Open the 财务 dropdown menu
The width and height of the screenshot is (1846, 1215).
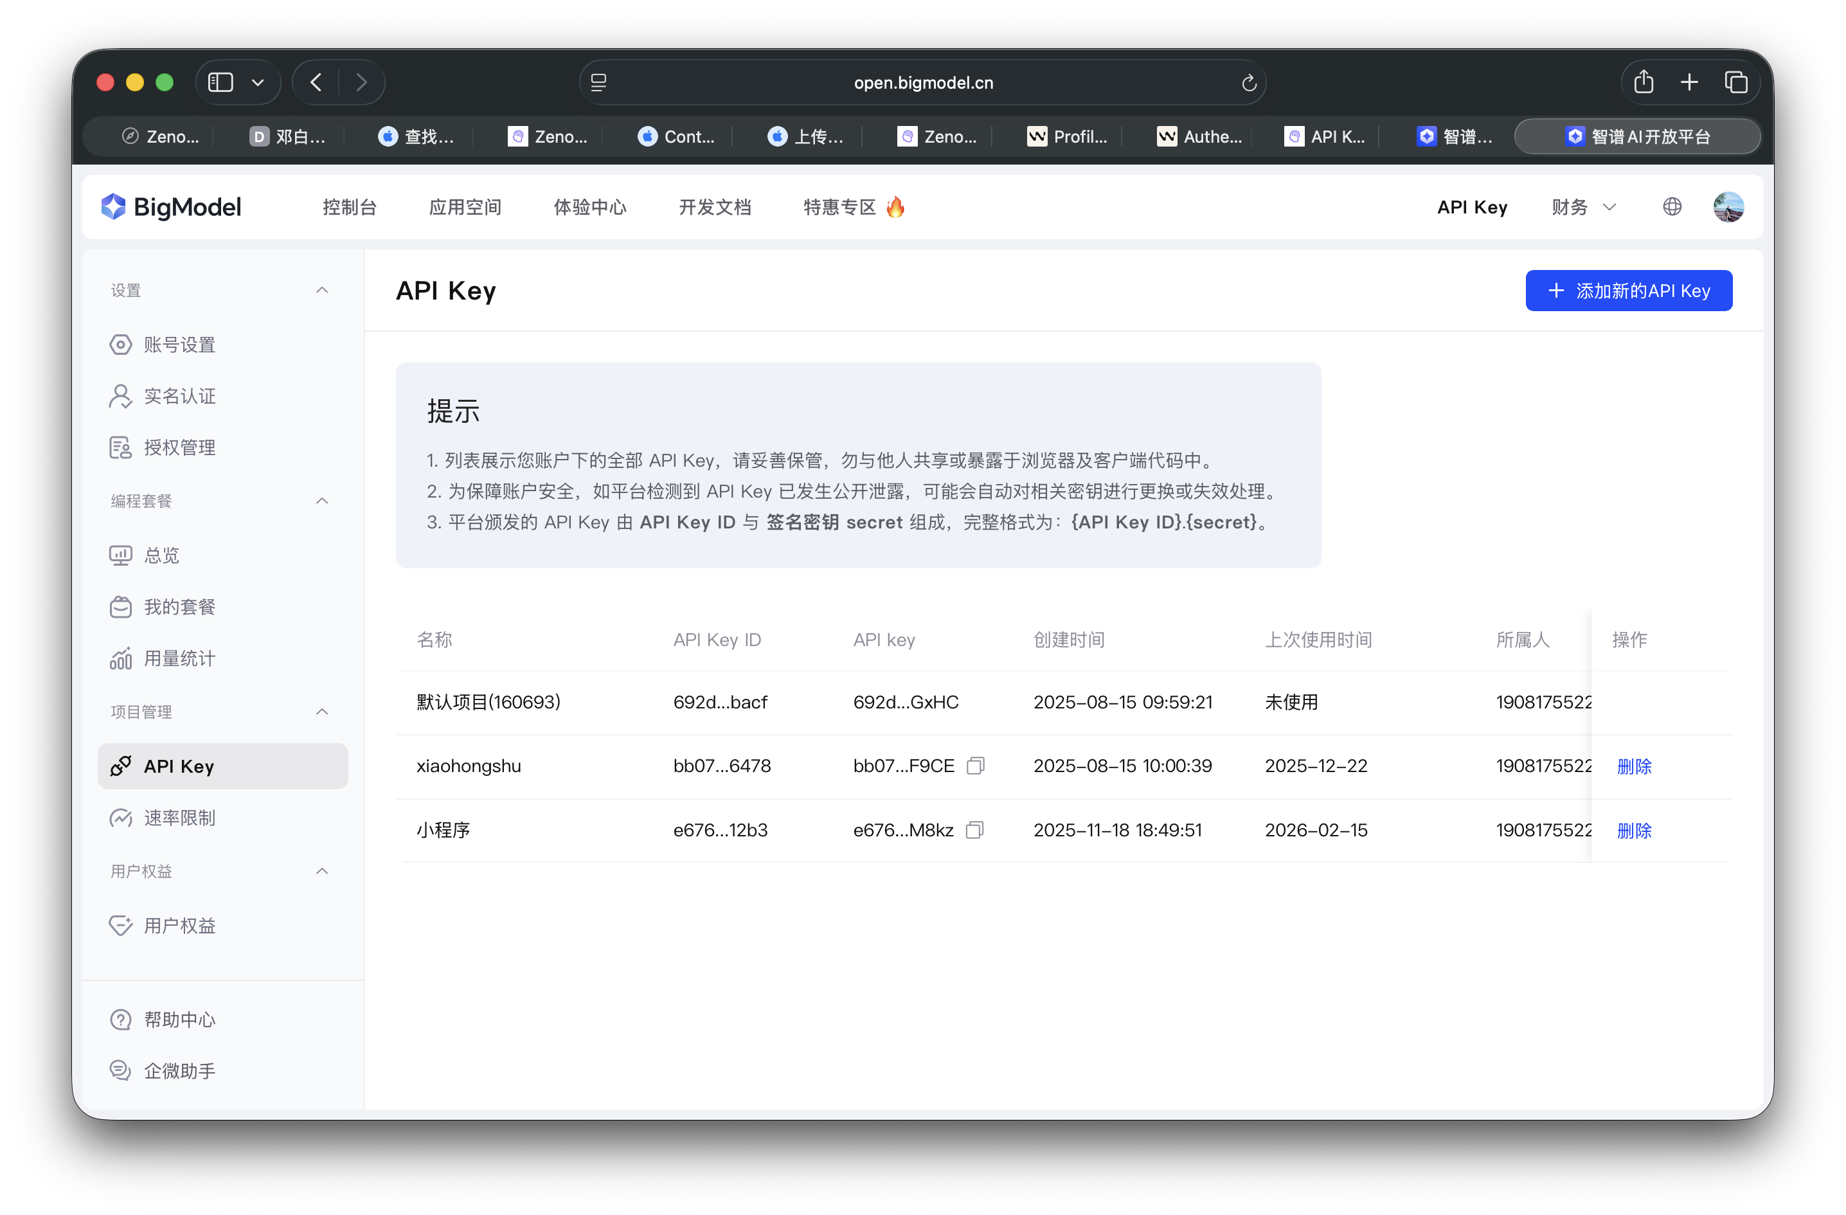pos(1582,206)
